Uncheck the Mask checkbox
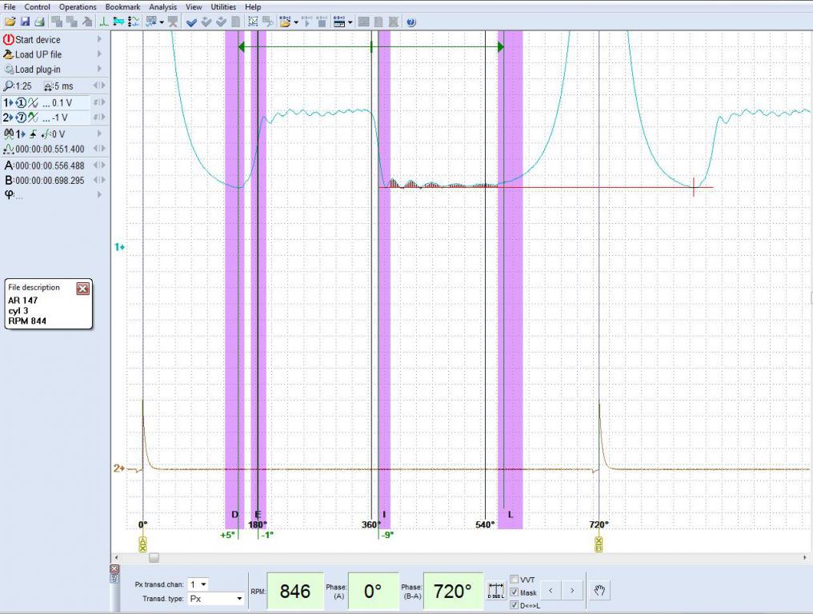 [514, 592]
